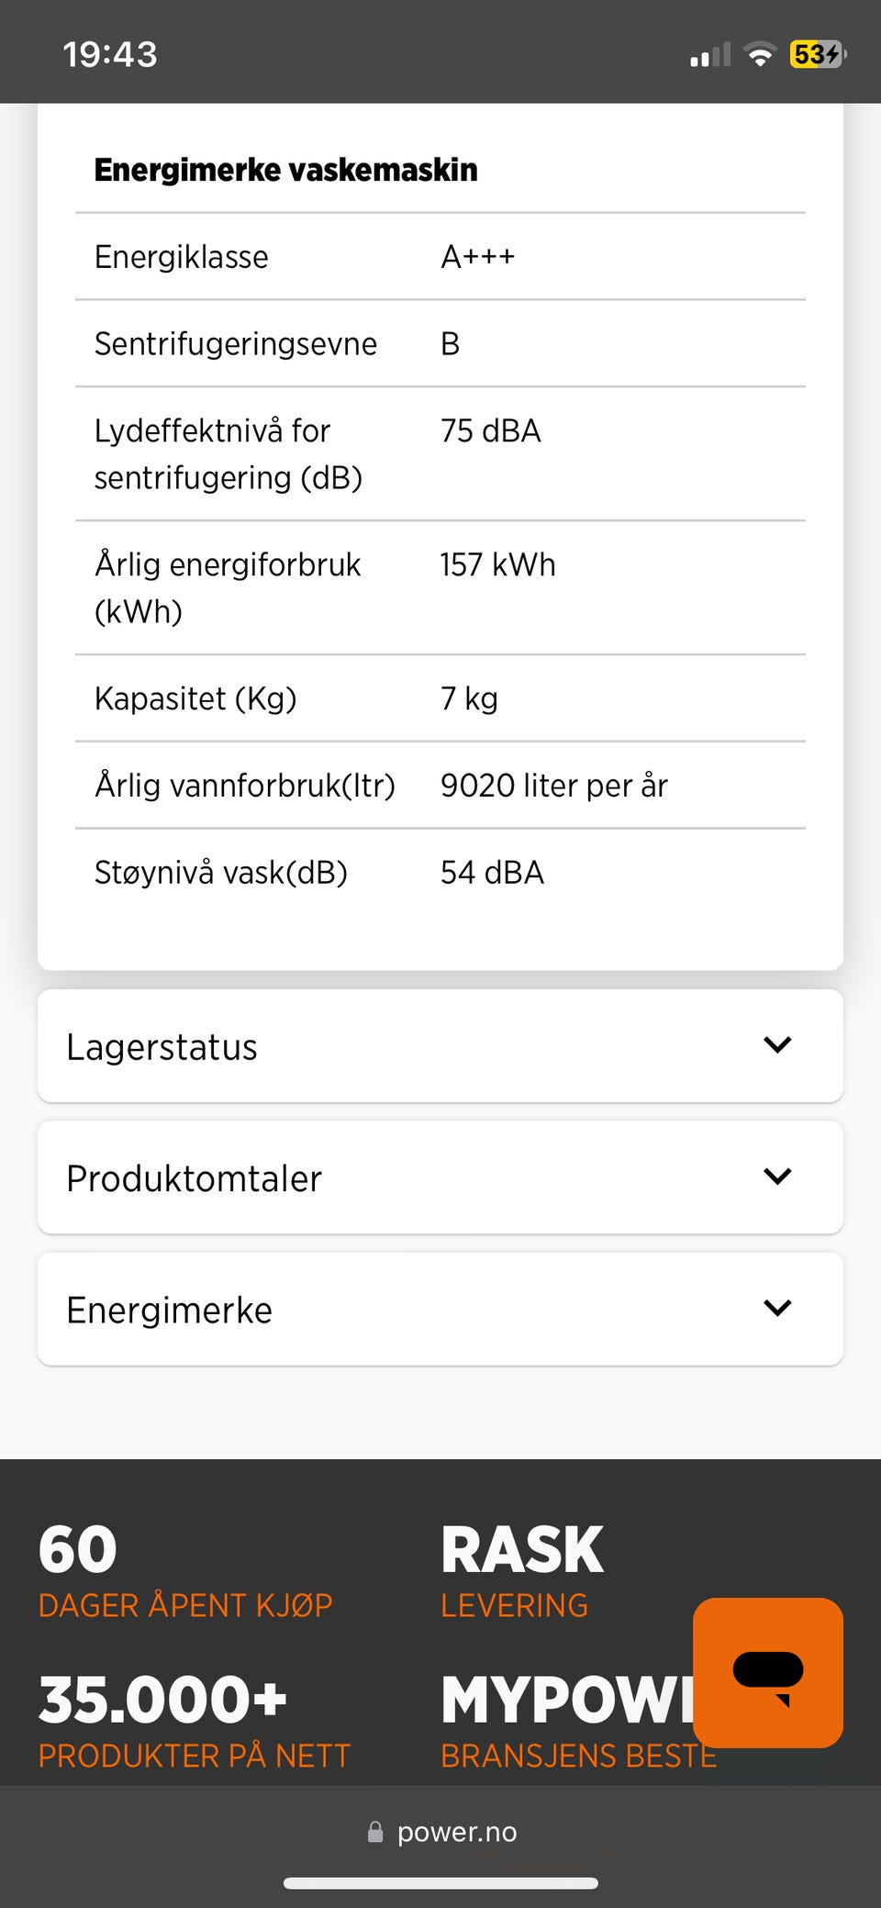
Task: Expand the Energimerke chevron arrow
Action: pos(777,1308)
